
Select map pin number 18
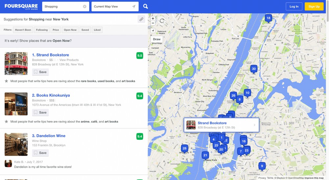tap(268, 18)
